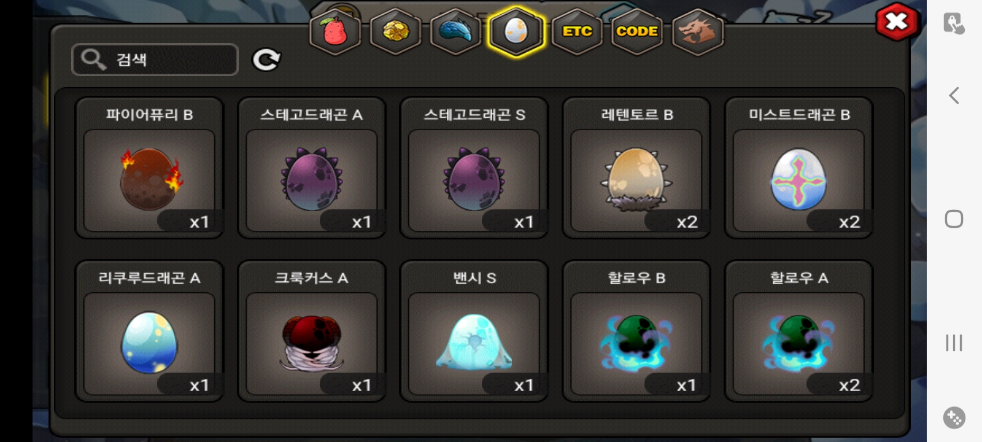The height and width of the screenshot is (442, 982).
Task: Open the dragon head category tab
Action: pos(698,31)
